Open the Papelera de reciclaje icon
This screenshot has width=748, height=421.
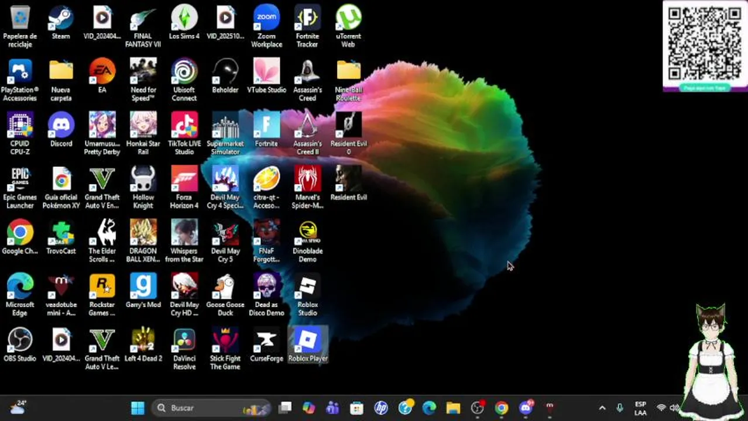click(20, 27)
